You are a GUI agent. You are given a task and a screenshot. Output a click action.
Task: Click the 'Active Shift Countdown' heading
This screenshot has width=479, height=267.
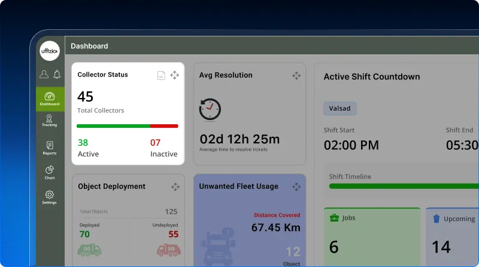(x=372, y=77)
